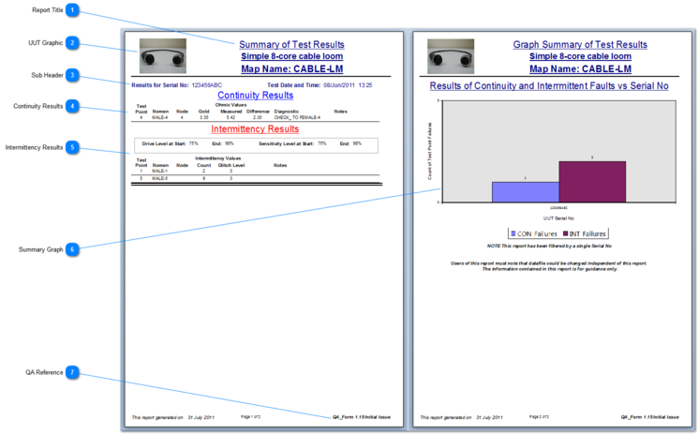This screenshot has width=699, height=435.
Task: Select the red 'Intermittency Results' heading
Action: click(255, 128)
